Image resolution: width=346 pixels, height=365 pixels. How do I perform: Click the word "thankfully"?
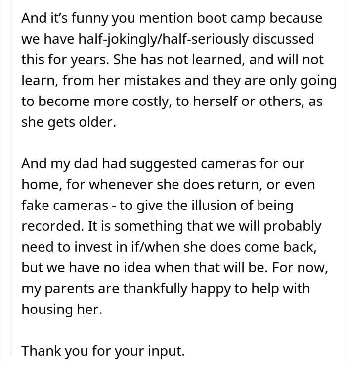pos(160,288)
